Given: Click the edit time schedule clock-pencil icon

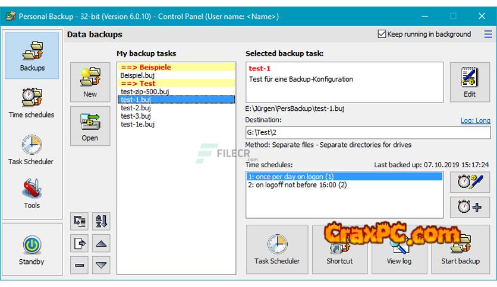Looking at the screenshot, I should click(x=470, y=182).
